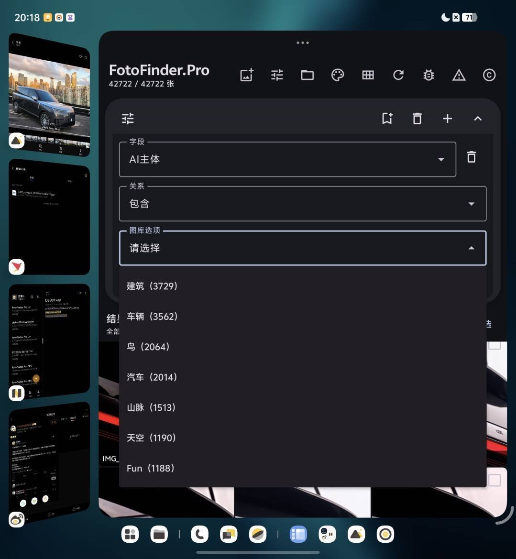This screenshot has width=516, height=559.
Task: Tap the 20:18 clock in status bar
Action: pyautogui.click(x=27, y=18)
